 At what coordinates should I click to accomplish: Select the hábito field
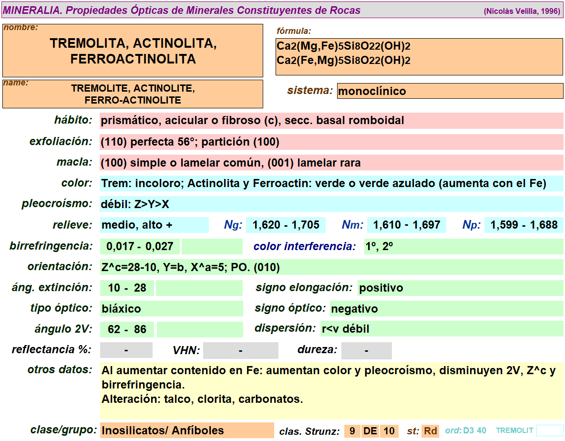coord(331,121)
